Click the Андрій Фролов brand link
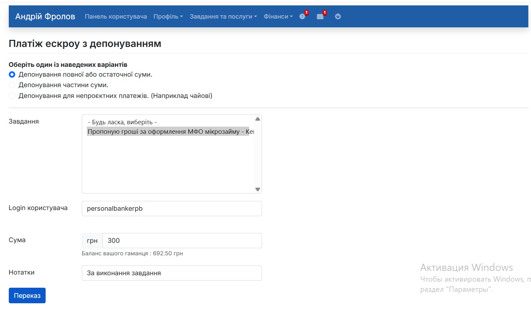 (x=45, y=17)
